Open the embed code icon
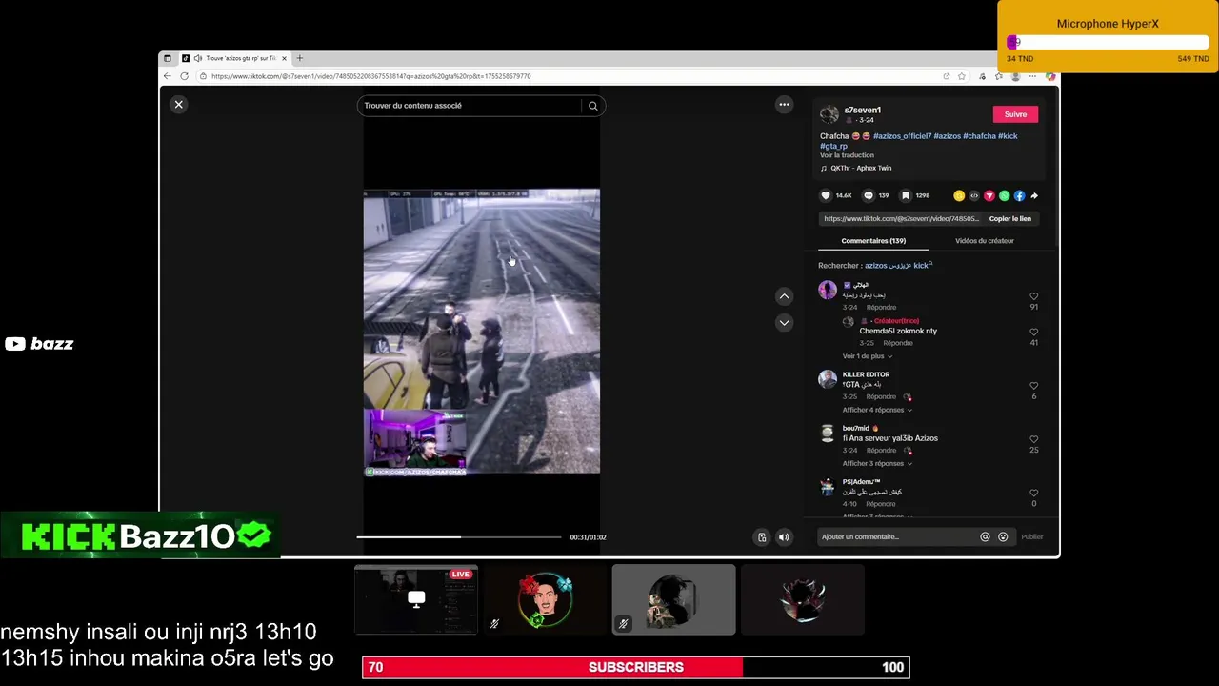This screenshot has width=1219, height=686. 974,195
